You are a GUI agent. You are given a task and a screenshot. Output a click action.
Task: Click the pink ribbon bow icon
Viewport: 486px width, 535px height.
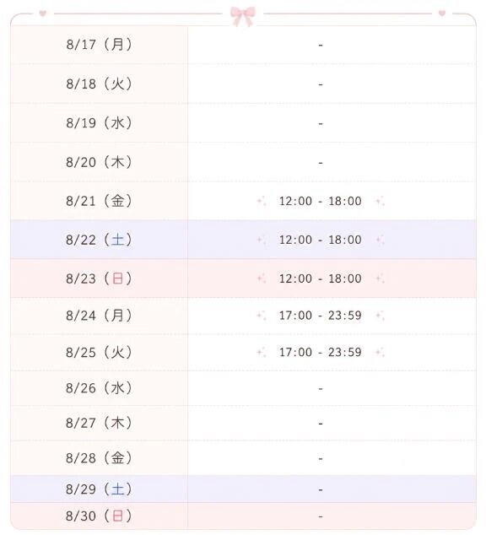point(242,16)
